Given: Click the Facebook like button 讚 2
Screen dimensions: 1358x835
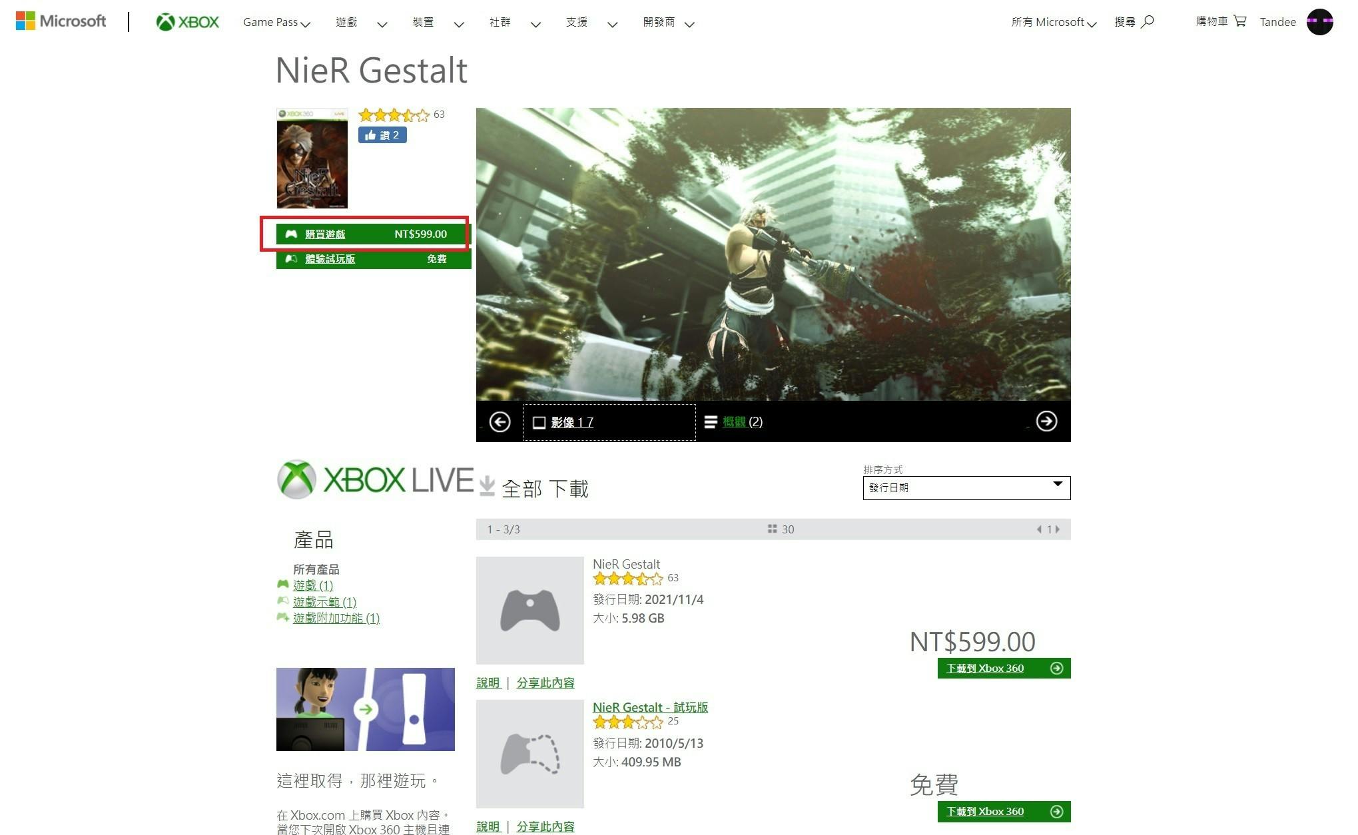Looking at the screenshot, I should pyautogui.click(x=382, y=135).
